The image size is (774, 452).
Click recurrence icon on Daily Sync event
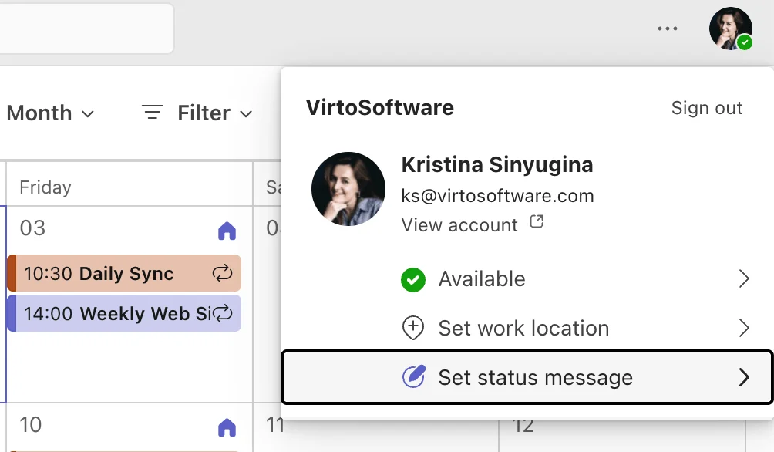point(222,273)
